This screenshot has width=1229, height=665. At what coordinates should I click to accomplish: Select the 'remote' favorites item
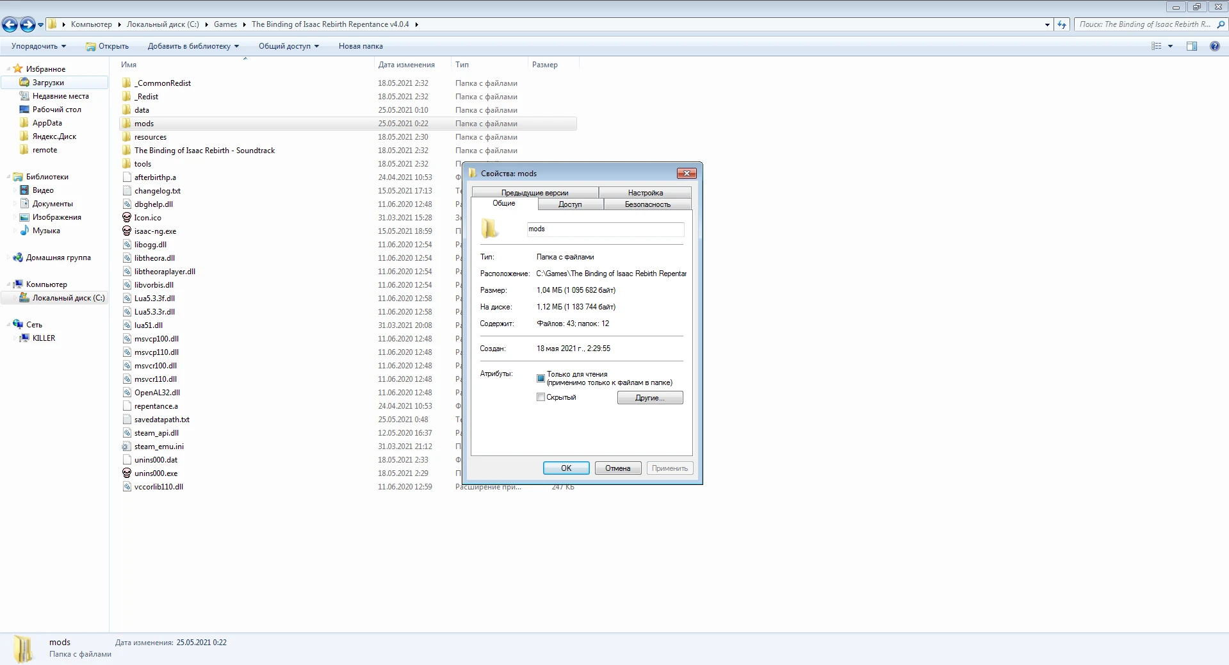(x=45, y=149)
